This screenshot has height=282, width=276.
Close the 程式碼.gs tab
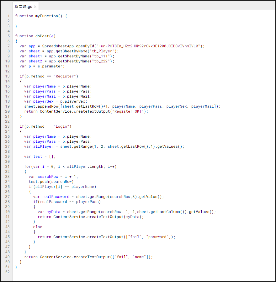[35, 7]
